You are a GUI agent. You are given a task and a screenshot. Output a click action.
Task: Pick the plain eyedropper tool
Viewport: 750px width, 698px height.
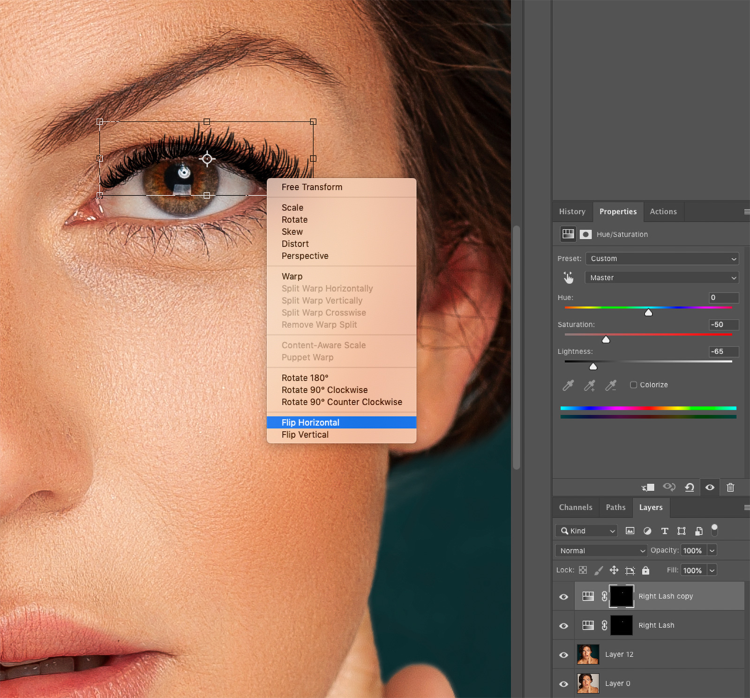point(568,385)
